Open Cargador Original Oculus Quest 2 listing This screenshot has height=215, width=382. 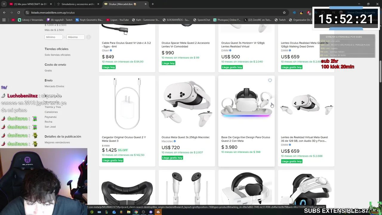tap(124, 139)
